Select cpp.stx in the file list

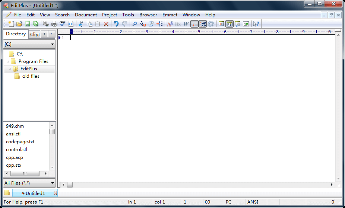[14, 165]
